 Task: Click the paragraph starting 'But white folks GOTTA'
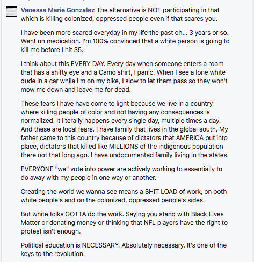124,223
